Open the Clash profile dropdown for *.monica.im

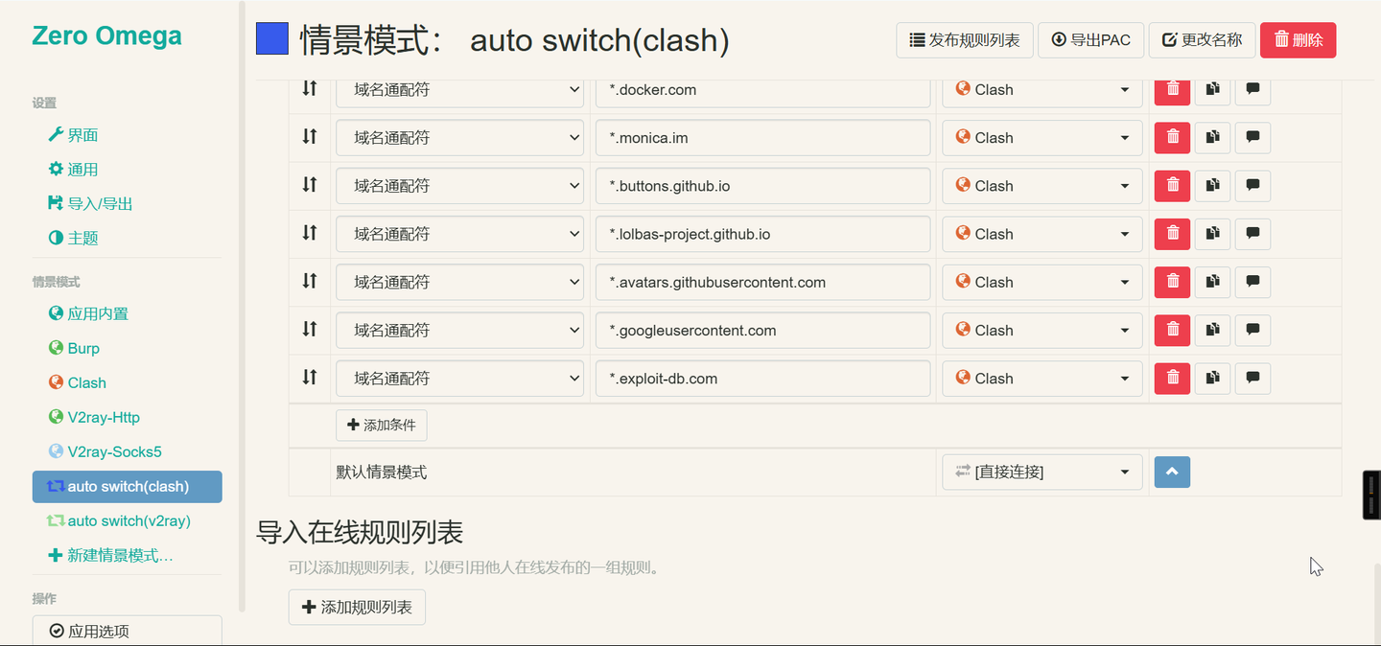tap(1042, 137)
